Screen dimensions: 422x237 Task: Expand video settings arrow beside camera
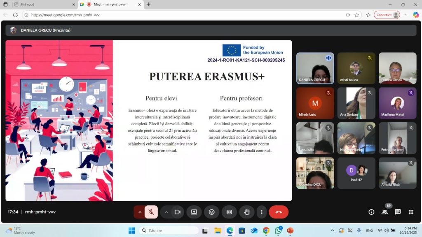(x=166, y=212)
